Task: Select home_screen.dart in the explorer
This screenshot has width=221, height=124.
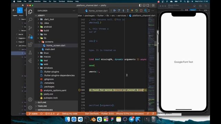Action: [x=56, y=45]
